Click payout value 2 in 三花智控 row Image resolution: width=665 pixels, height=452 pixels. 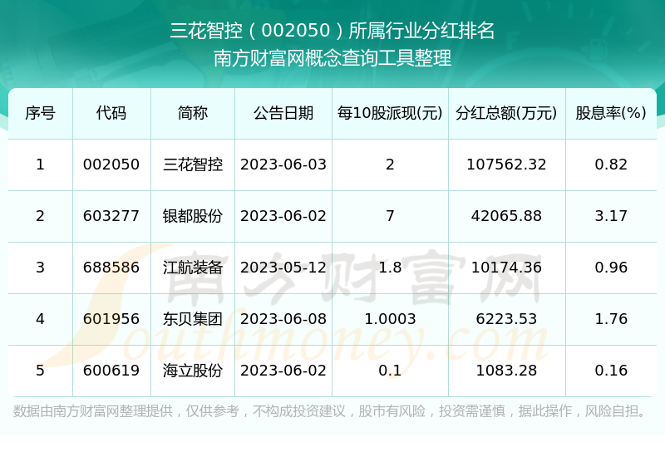coord(390,165)
